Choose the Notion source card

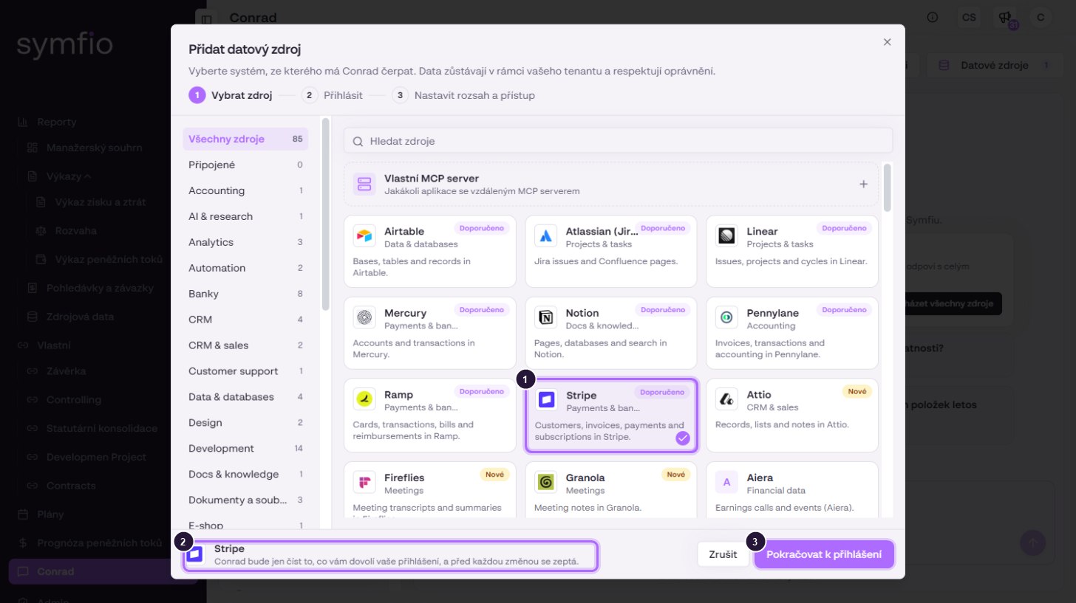tap(610, 333)
